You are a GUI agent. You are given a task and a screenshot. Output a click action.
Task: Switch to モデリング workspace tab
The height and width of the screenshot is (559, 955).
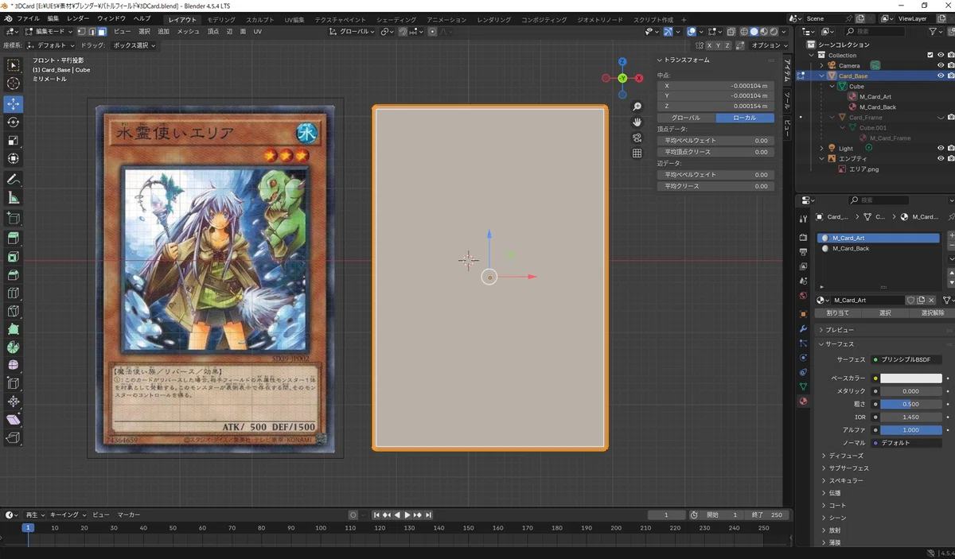tap(221, 19)
